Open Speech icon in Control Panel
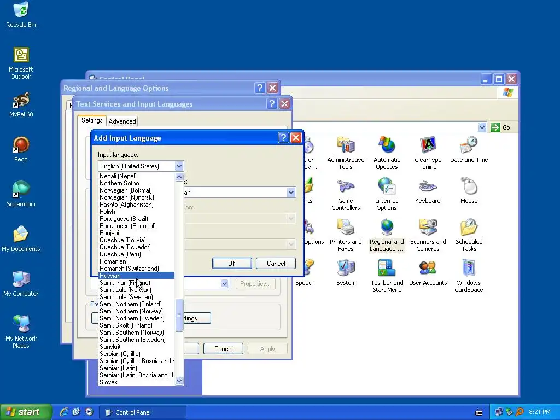 point(306,272)
